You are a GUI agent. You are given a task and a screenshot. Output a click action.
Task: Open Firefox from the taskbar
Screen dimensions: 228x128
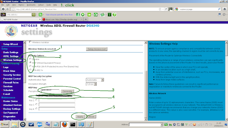coord(64,124)
